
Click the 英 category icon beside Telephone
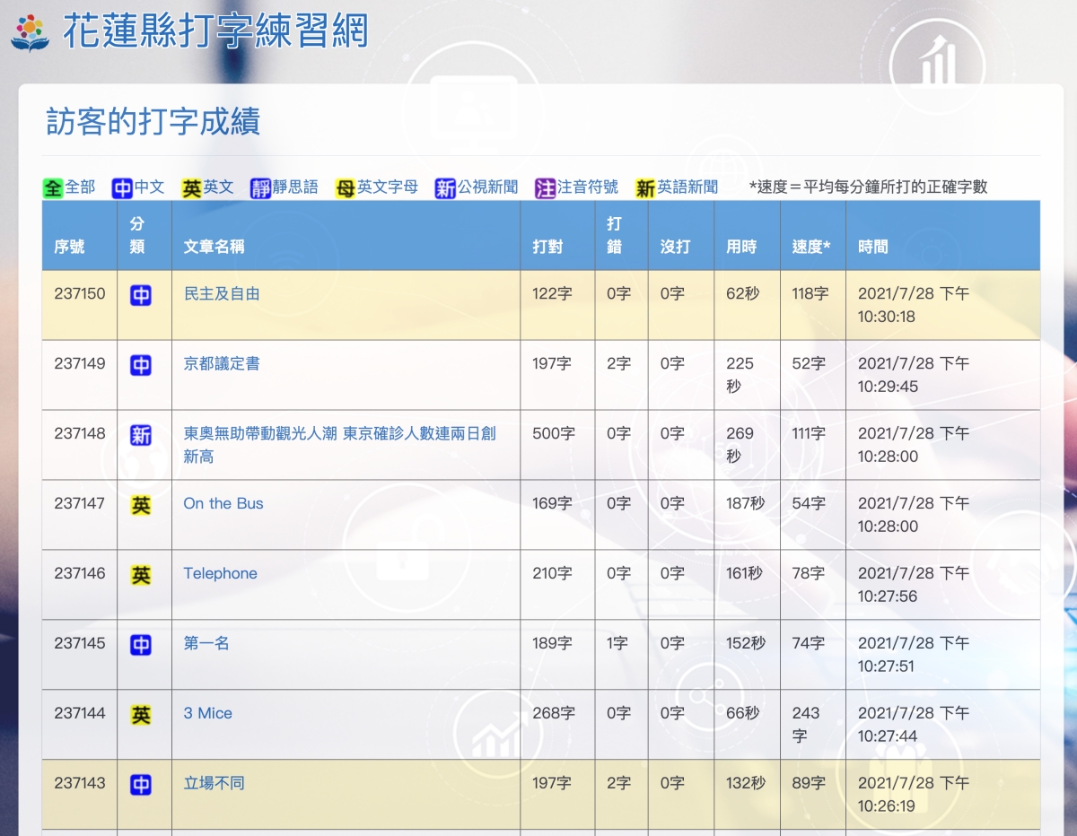141,575
